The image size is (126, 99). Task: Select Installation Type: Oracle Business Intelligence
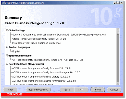coord(36,43)
